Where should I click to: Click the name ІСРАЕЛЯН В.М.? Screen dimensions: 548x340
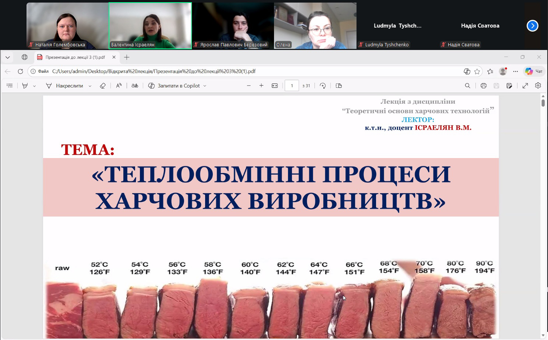coord(443,128)
